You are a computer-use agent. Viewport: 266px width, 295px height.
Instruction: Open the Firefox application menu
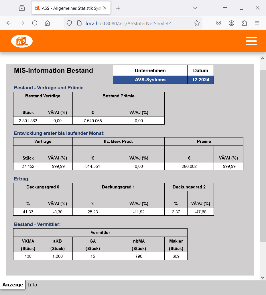tap(257, 23)
